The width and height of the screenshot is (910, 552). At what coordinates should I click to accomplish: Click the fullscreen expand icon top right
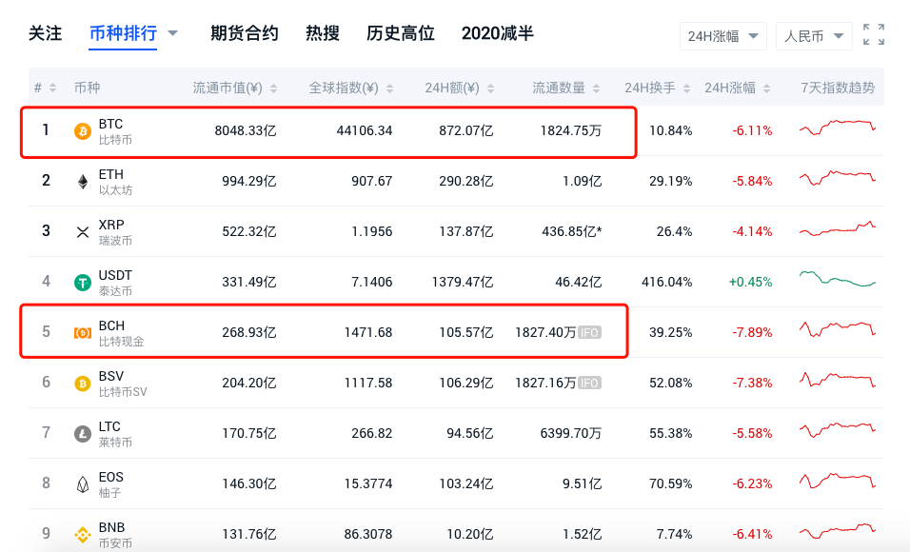(x=873, y=34)
